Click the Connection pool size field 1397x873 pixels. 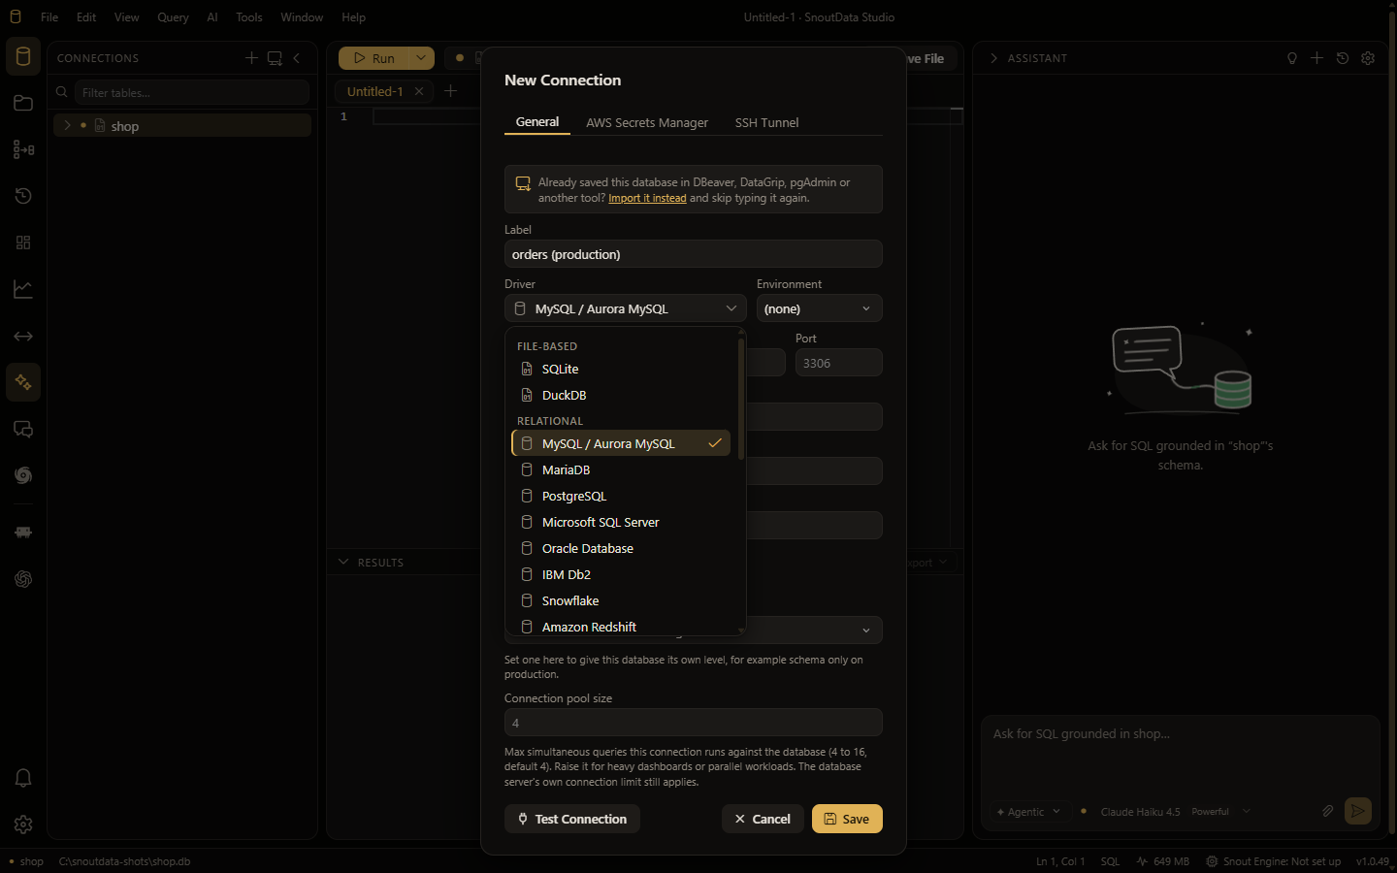coord(694,723)
